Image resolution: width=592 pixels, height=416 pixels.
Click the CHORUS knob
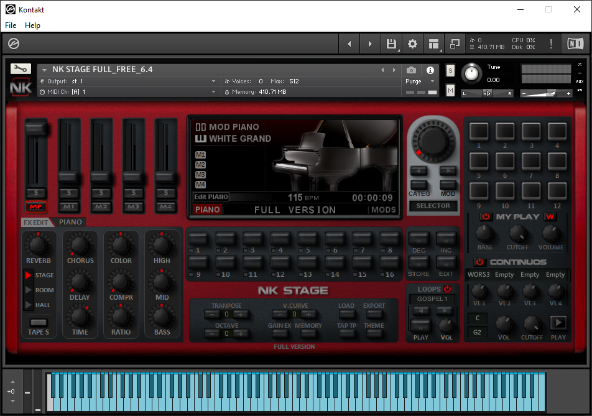(80, 245)
